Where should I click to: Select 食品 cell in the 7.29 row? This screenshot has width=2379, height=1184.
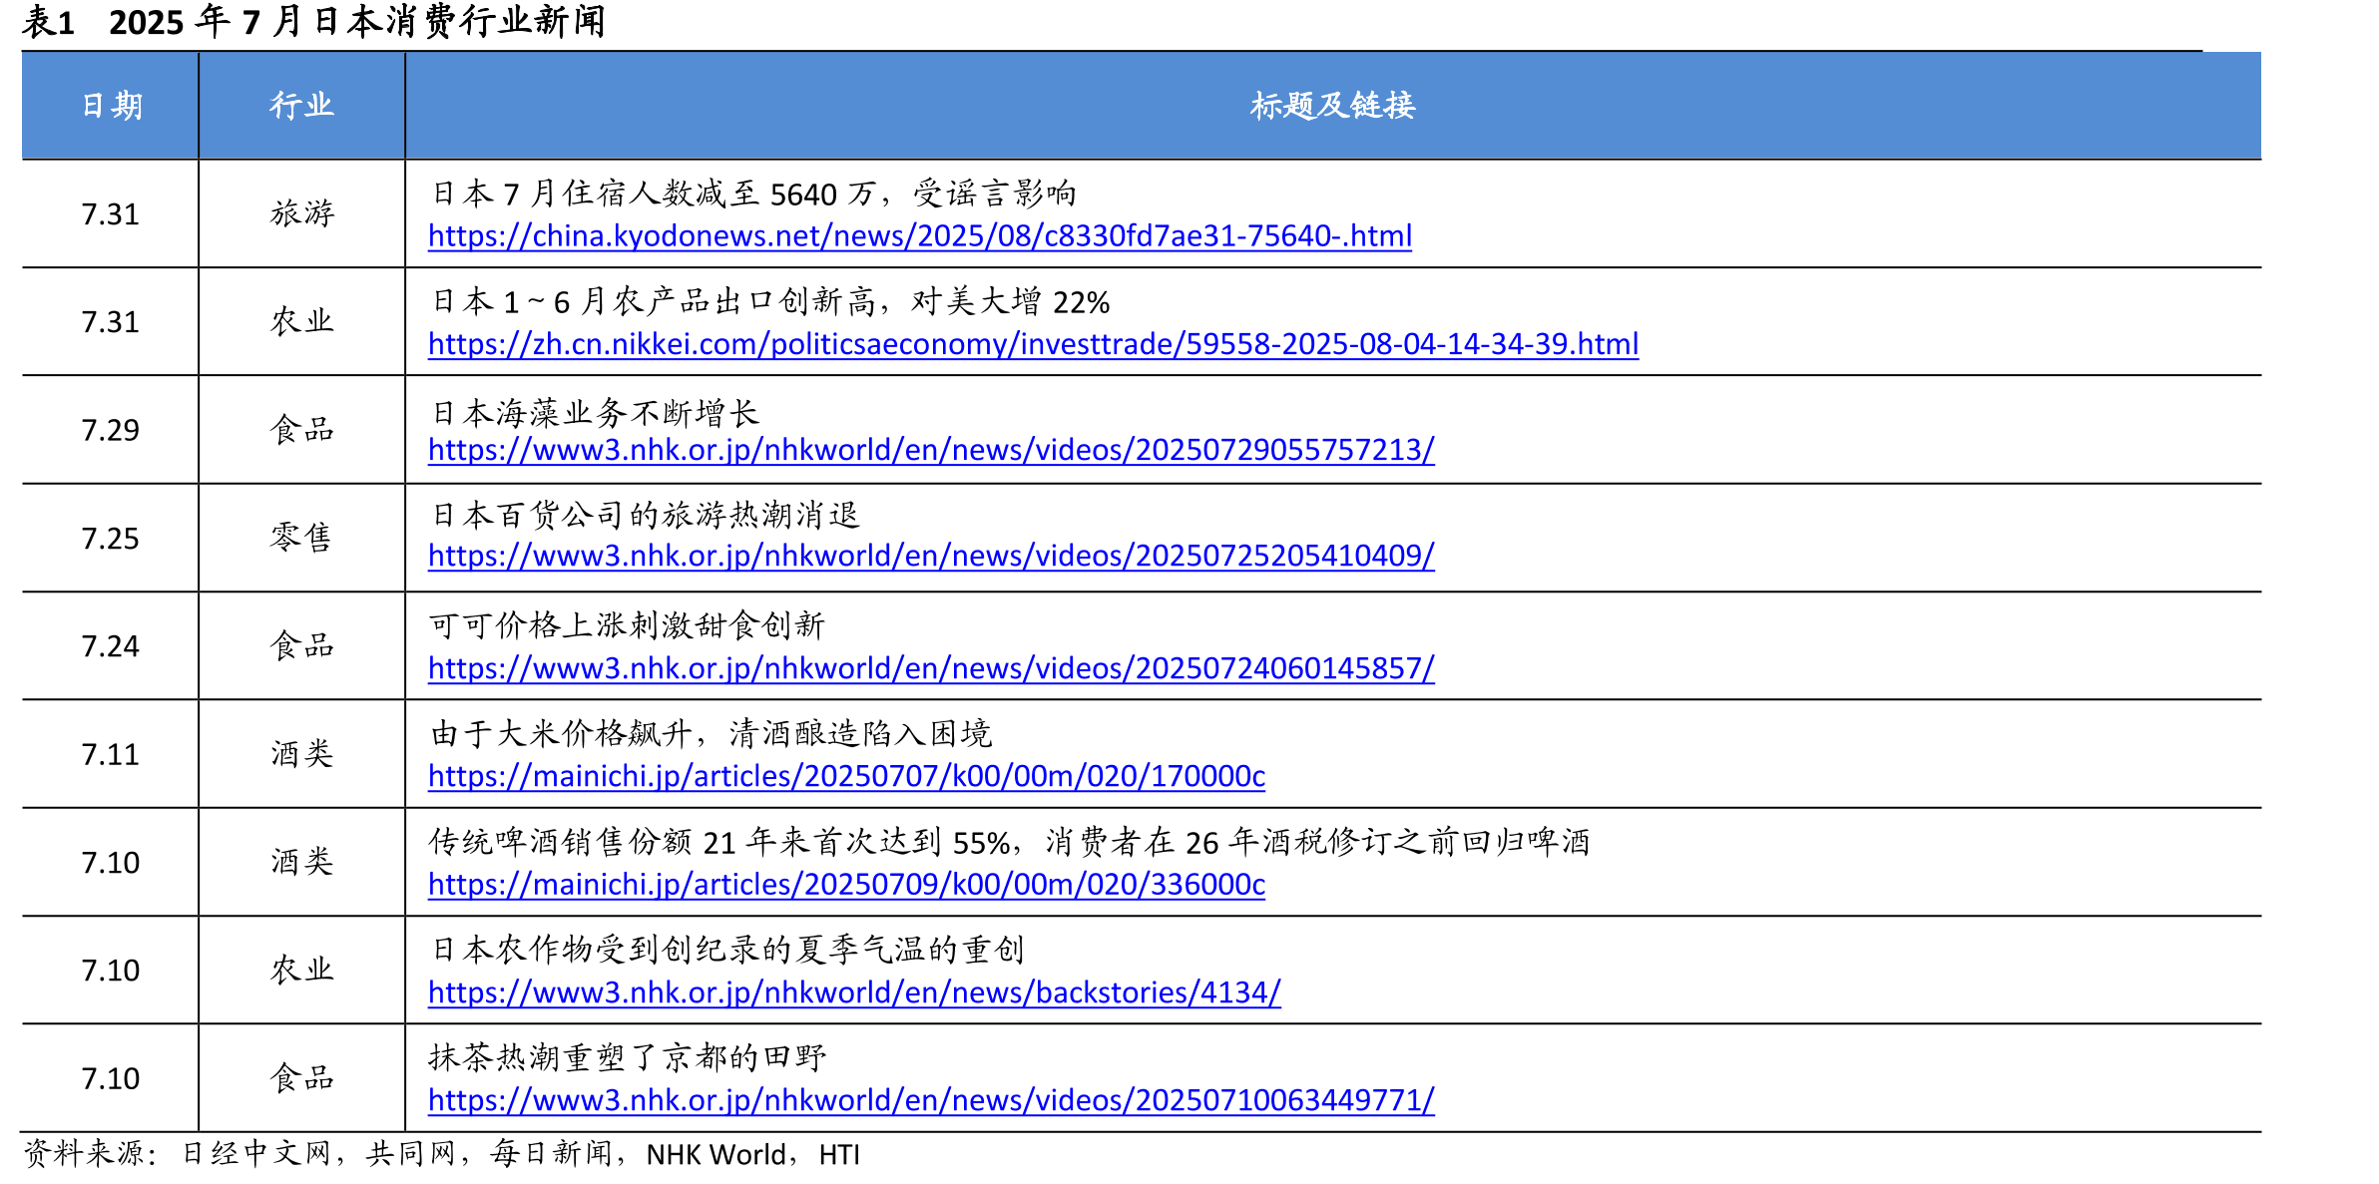point(301,430)
